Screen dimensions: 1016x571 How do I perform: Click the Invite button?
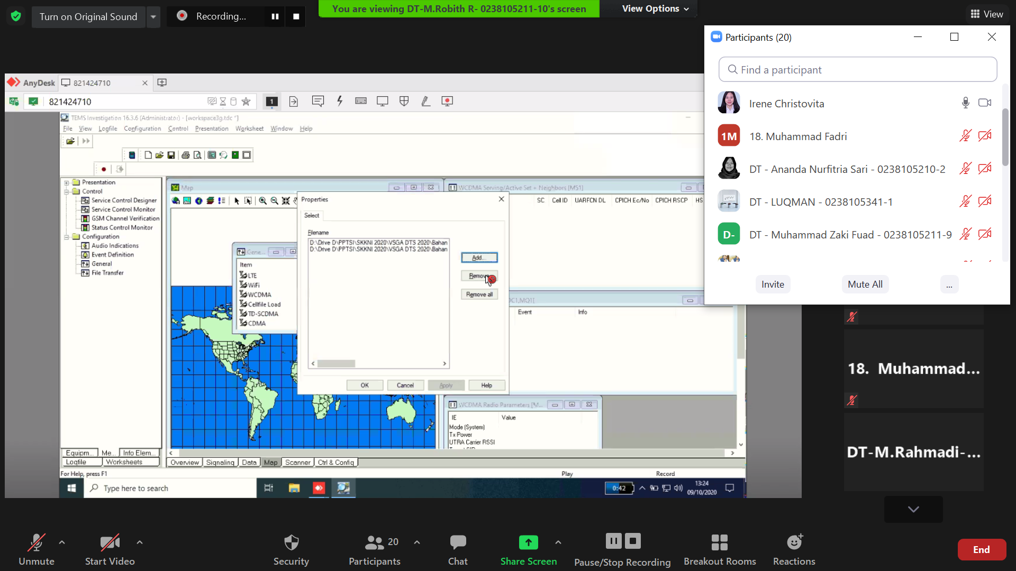[773, 284]
